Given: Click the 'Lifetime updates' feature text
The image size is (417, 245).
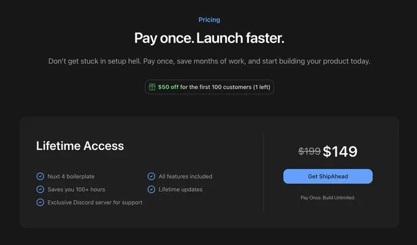Looking at the screenshot, I should click(x=180, y=189).
